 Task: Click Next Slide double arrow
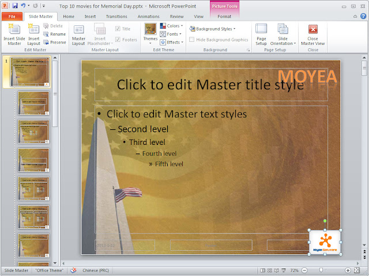point(364,256)
